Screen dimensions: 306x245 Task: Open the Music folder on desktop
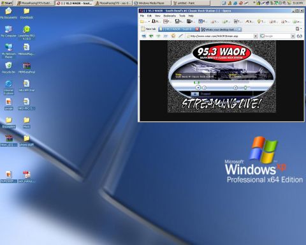(x=27, y=122)
